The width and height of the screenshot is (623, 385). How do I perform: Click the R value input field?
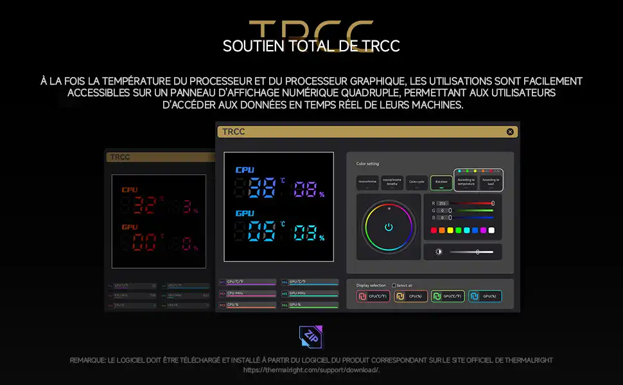click(443, 203)
